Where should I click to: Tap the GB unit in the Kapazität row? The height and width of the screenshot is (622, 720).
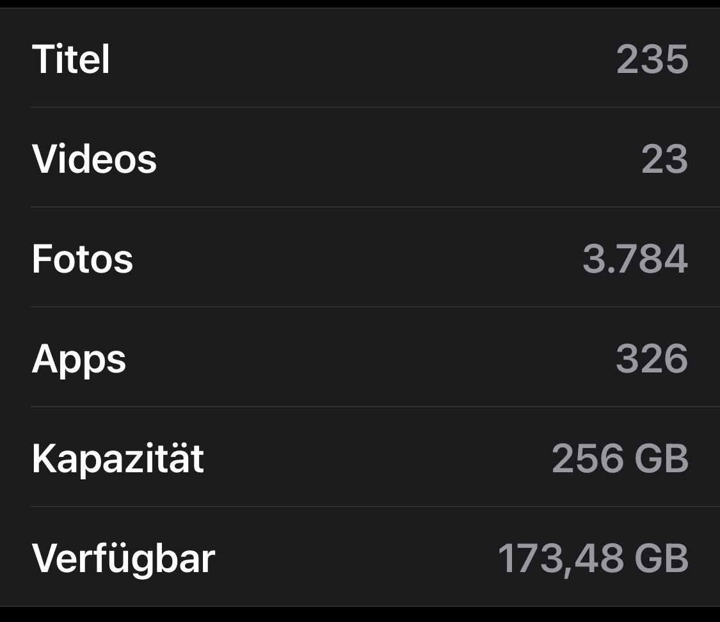[x=662, y=459]
